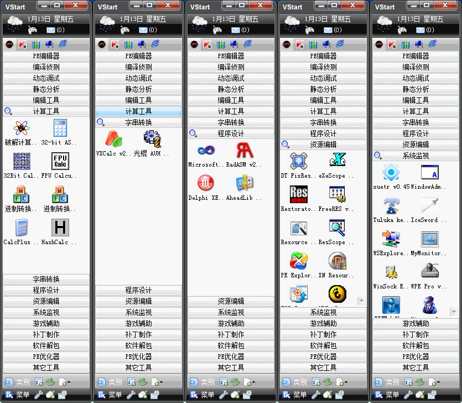This screenshot has width=462, height=403.
Task: Launch the 破解计算 atom icon
Action: (x=22, y=128)
